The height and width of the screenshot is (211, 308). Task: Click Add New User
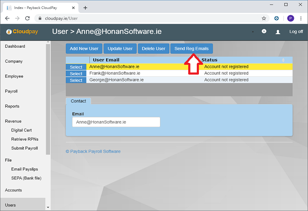point(84,49)
